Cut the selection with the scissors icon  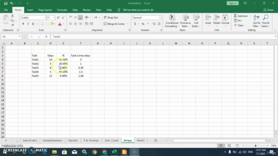pos(12,16)
